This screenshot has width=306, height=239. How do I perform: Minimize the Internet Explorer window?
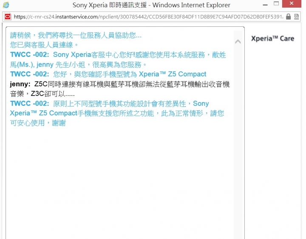265,5
